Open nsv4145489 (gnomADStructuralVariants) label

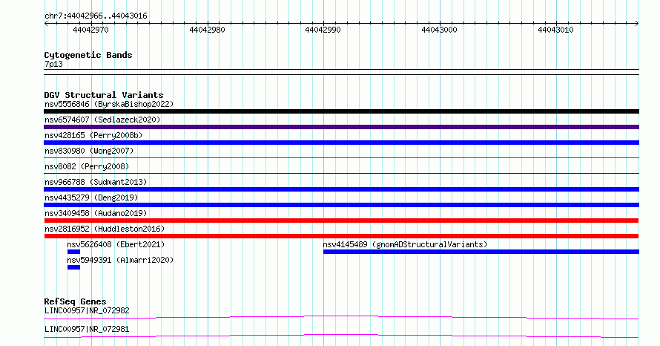tap(405, 244)
